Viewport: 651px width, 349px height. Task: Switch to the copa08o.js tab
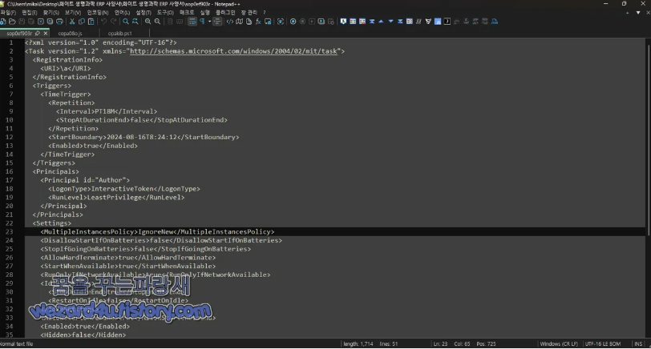coord(69,34)
